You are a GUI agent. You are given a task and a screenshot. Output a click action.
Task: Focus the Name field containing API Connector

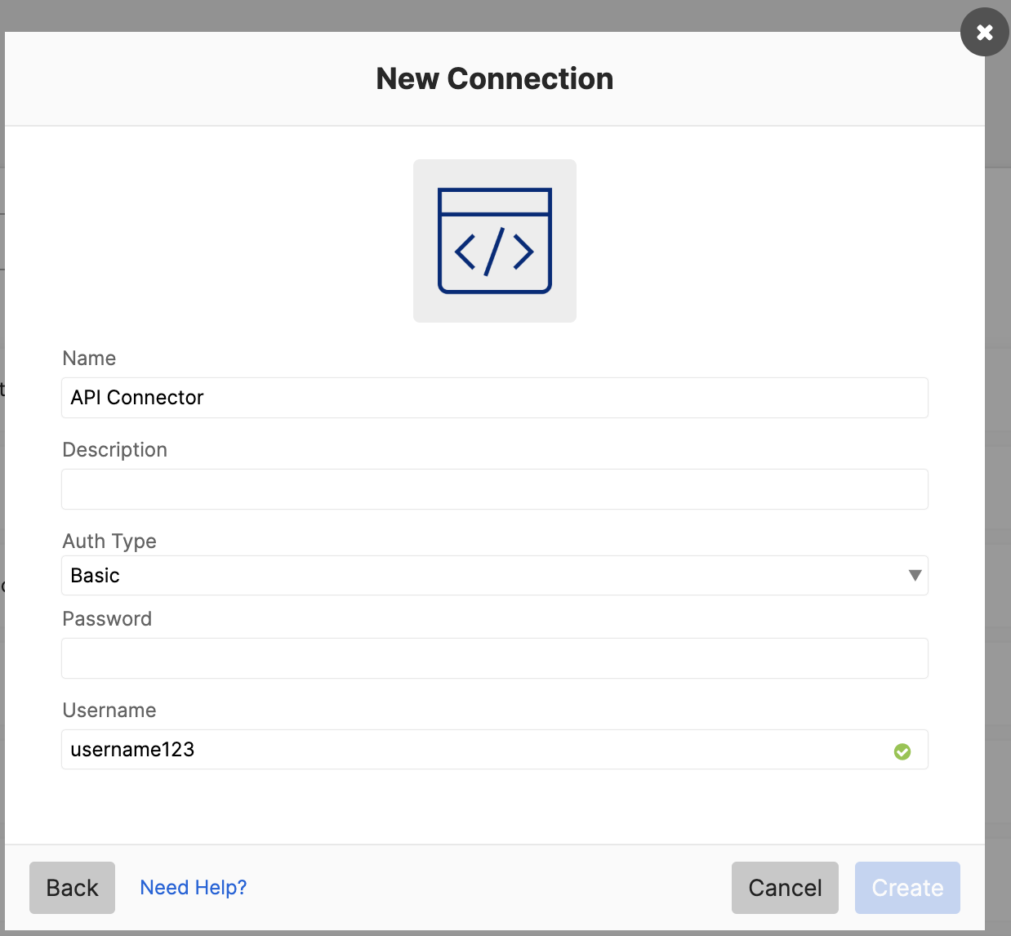pos(494,398)
